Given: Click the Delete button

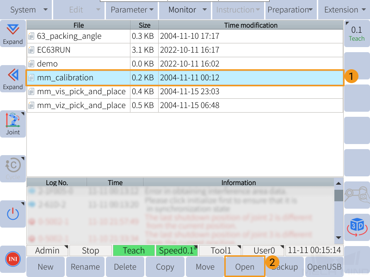Looking at the screenshot, I should [x=125, y=267].
